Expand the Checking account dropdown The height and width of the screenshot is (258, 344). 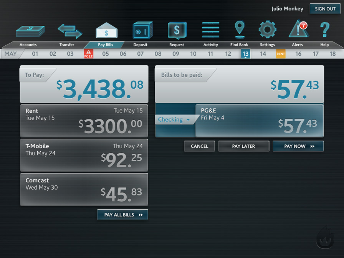click(x=174, y=120)
